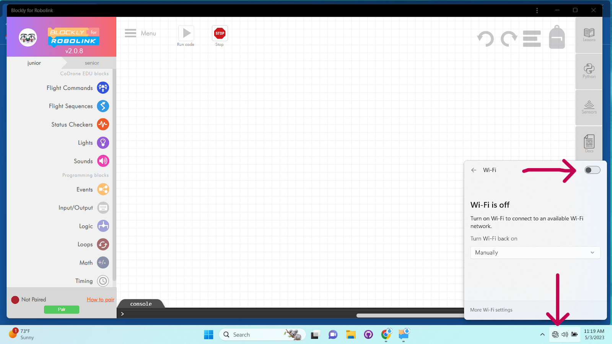612x344 pixels.
Task: Click the green Pair button
Action: (62, 310)
